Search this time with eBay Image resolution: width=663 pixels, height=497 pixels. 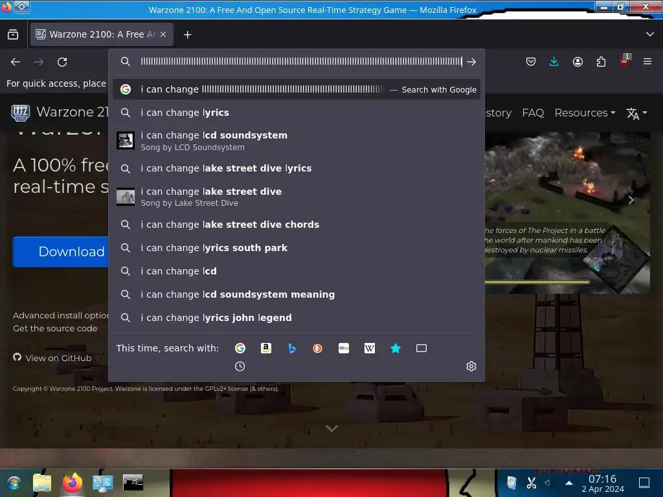[344, 348]
